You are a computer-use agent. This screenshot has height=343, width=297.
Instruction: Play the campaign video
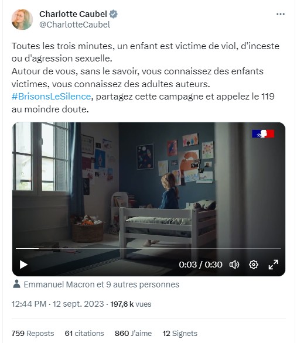pos(23,265)
